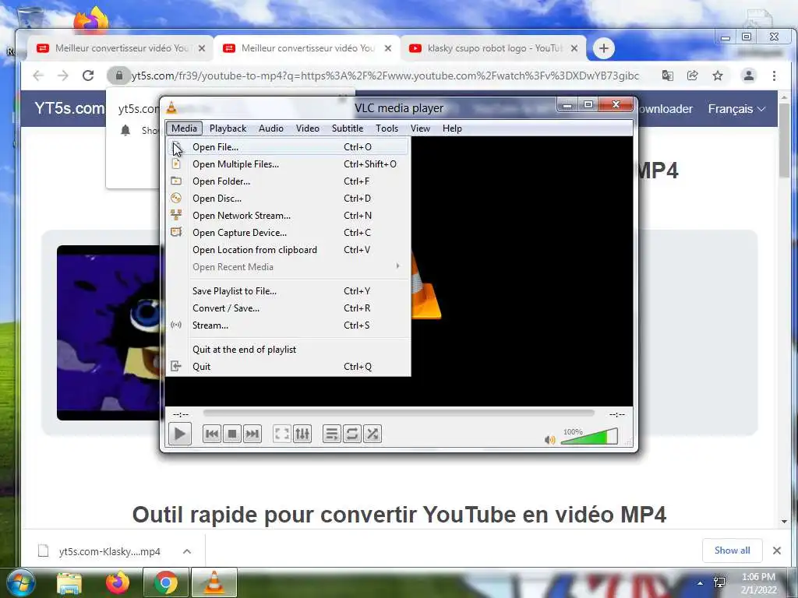The image size is (798, 598).
Task: Close the open Media menu header
Action: [184, 128]
